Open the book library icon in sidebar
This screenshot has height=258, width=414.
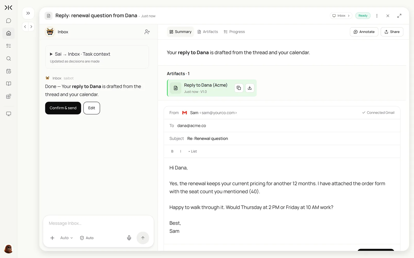click(x=9, y=84)
